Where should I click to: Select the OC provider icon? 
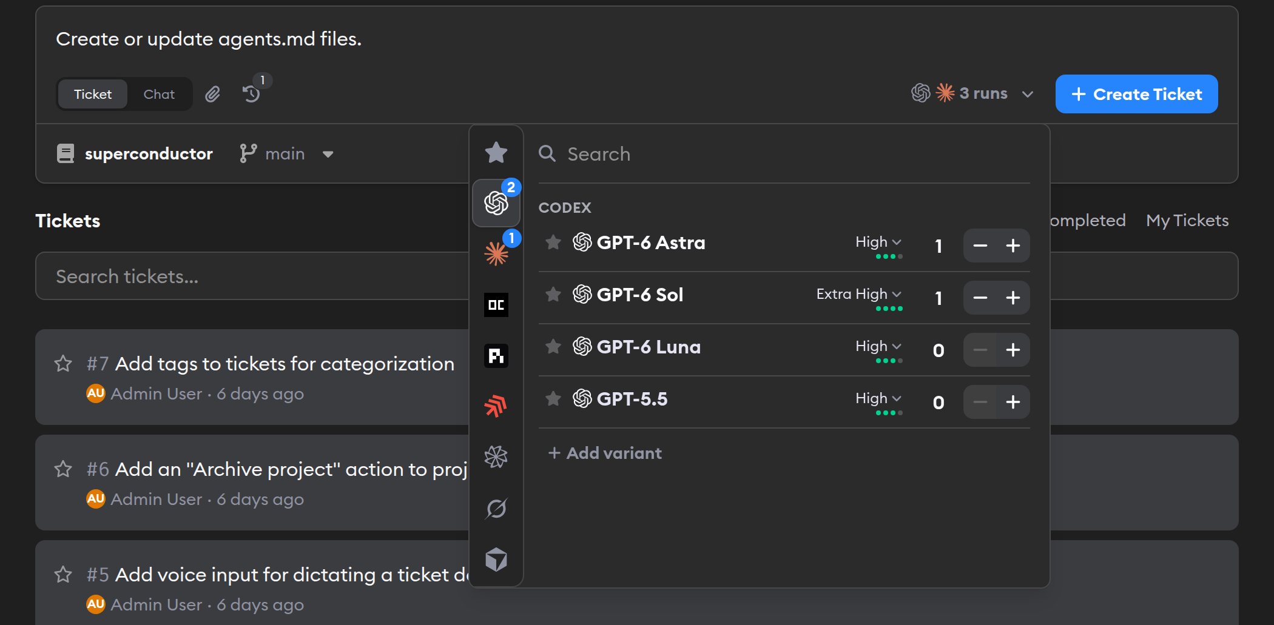tap(496, 305)
